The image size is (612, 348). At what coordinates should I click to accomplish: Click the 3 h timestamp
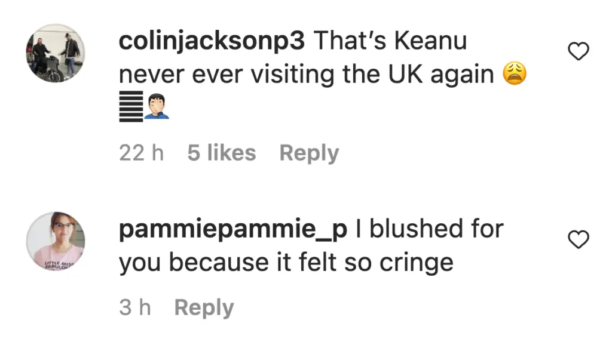click(x=134, y=308)
